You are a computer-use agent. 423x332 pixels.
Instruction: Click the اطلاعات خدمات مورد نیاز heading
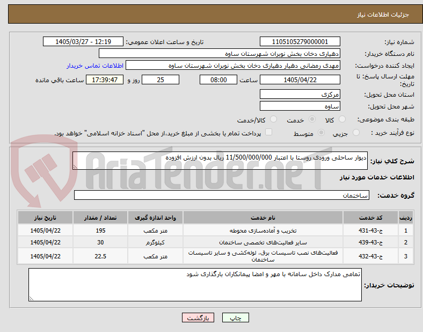click(377, 177)
